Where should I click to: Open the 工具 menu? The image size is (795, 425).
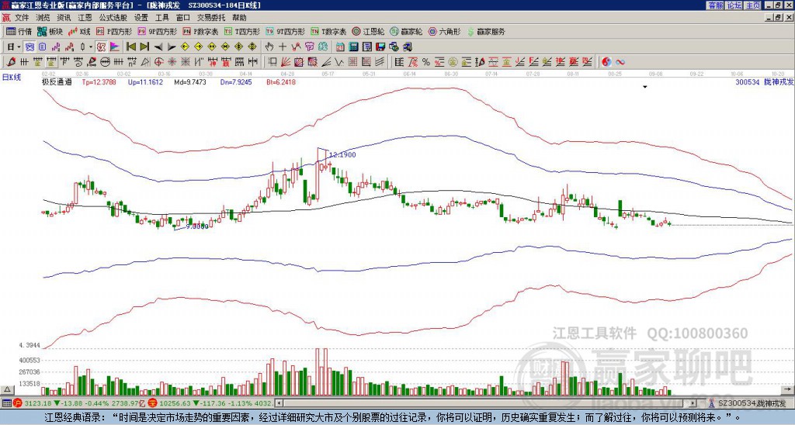(x=161, y=18)
